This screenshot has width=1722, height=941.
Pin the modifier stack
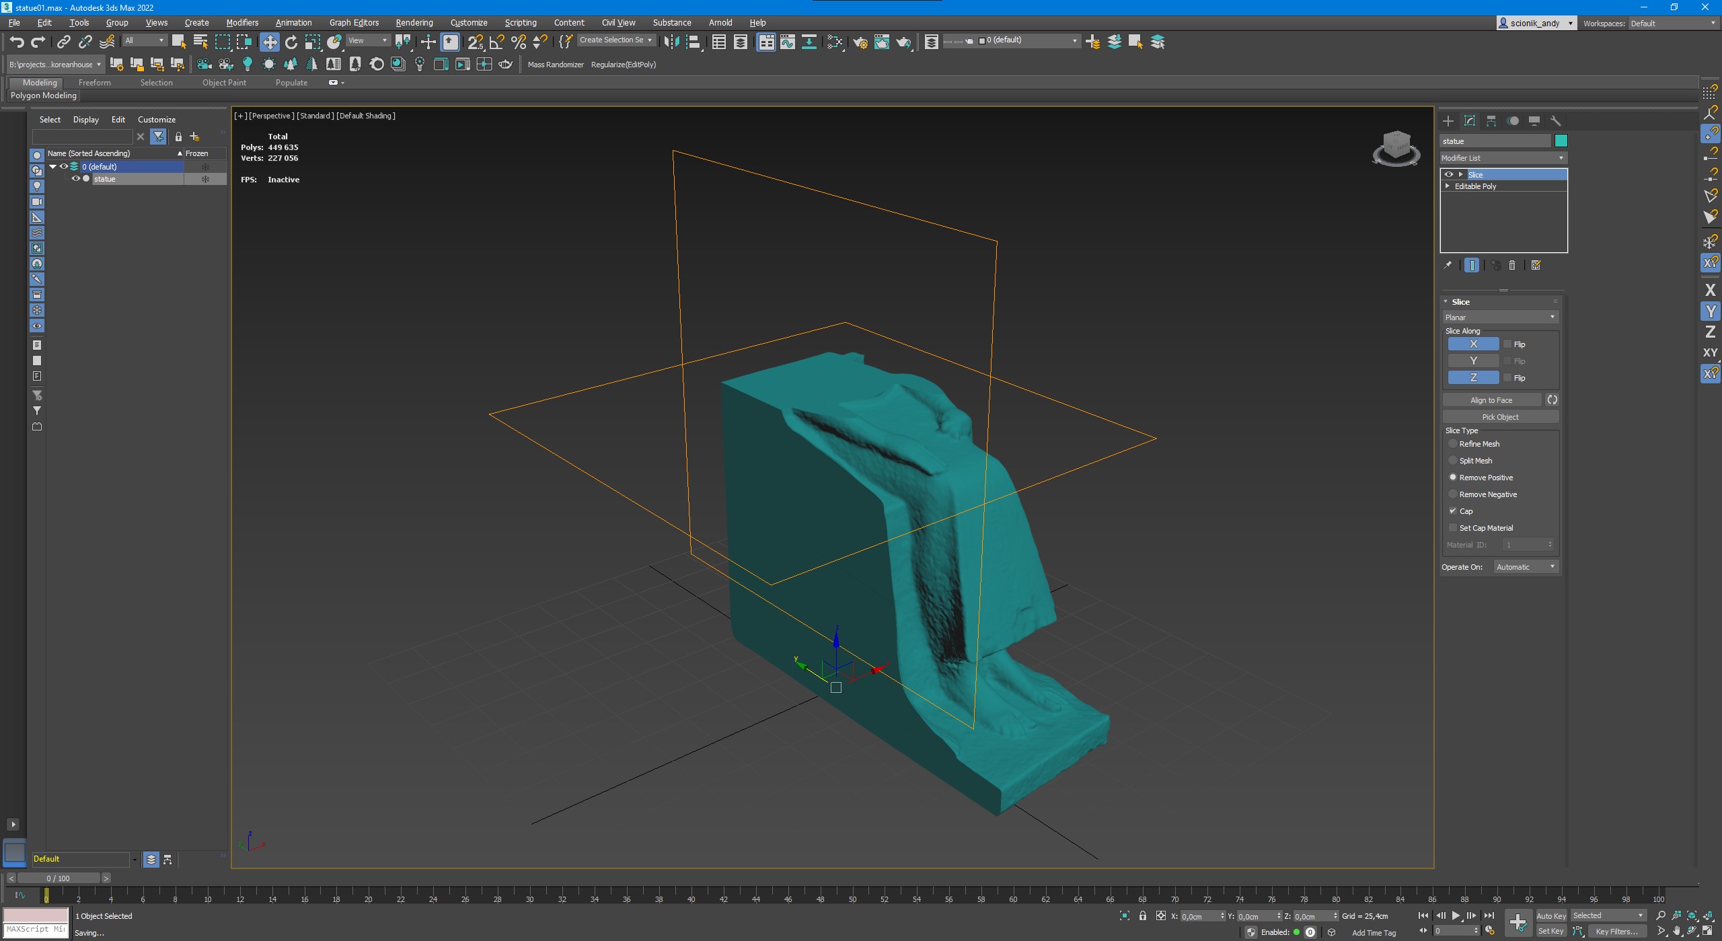tap(1448, 265)
